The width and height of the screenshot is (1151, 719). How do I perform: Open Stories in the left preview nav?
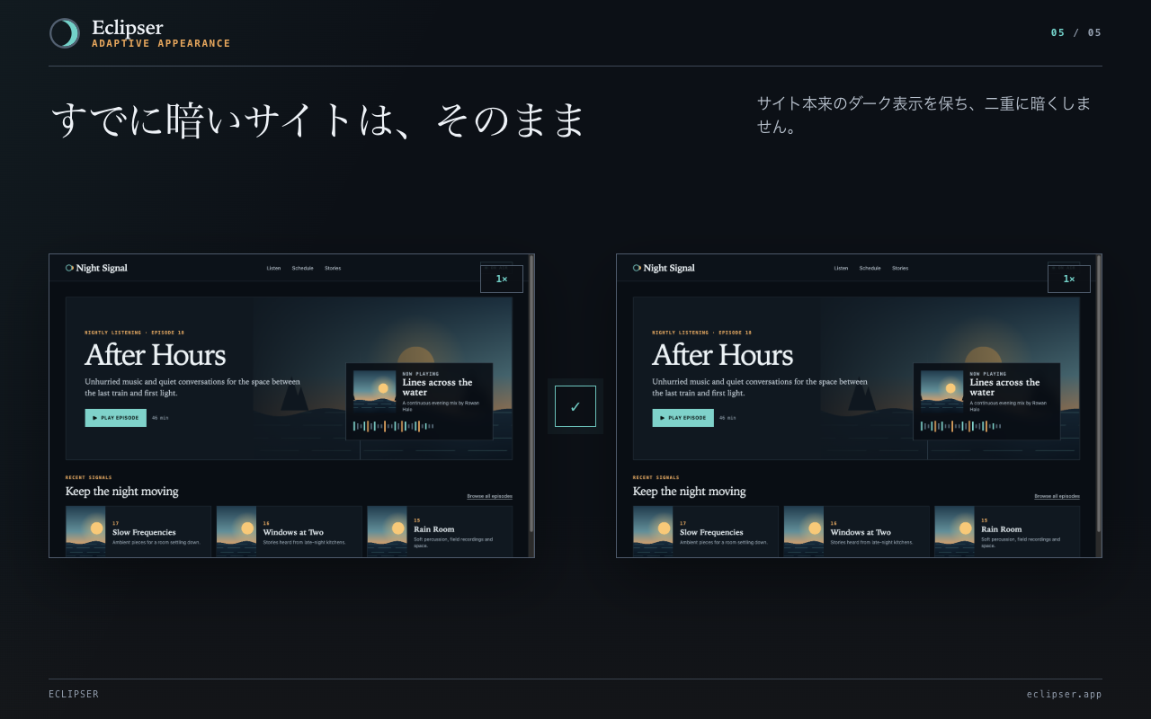point(333,268)
